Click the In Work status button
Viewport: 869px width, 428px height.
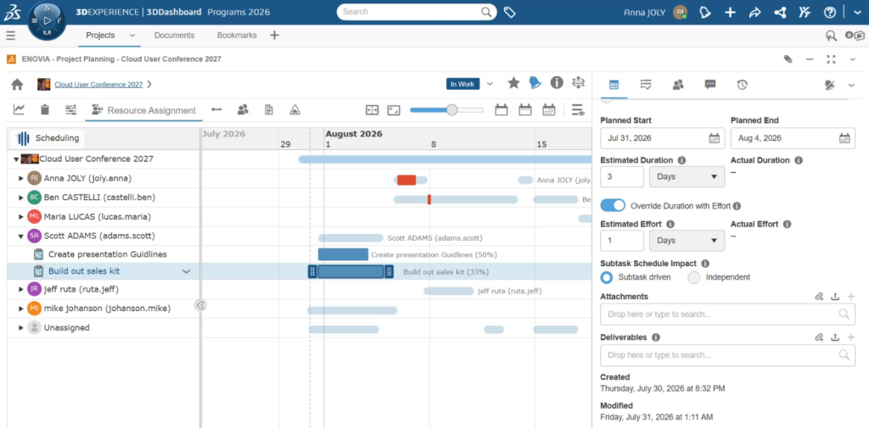tap(463, 84)
